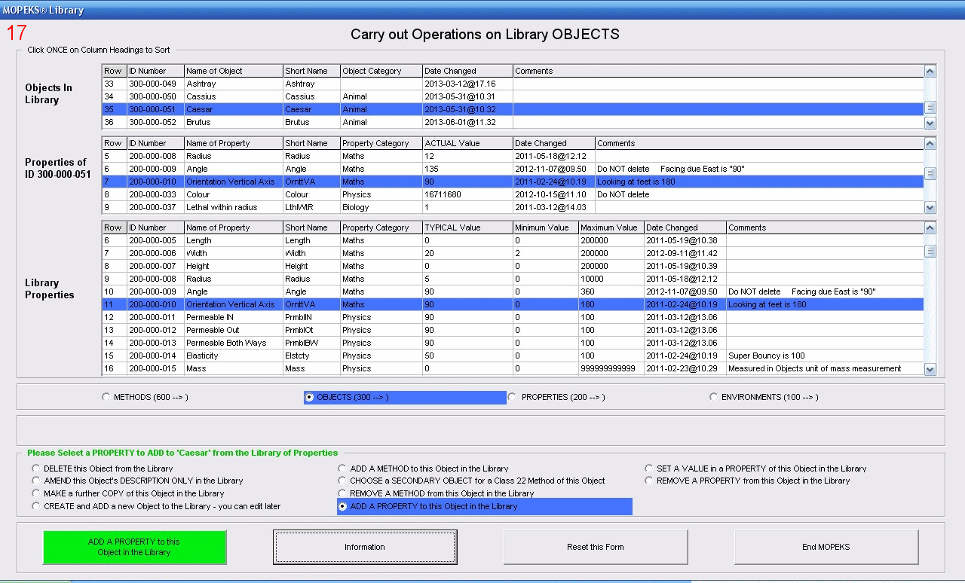
Task: Choose REMOVE A METHOD from this Object
Action: tap(342, 493)
